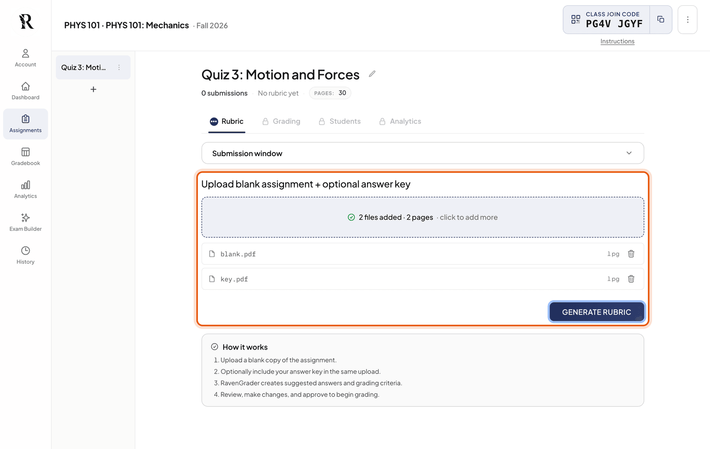Open the class options kebab menu
The height and width of the screenshot is (449, 710).
(x=687, y=20)
